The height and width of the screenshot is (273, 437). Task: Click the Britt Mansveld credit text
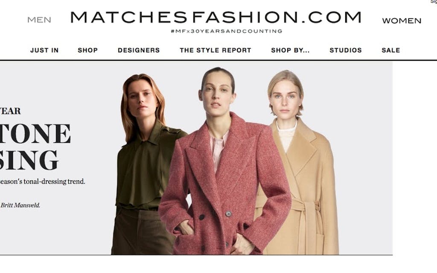coord(20,205)
